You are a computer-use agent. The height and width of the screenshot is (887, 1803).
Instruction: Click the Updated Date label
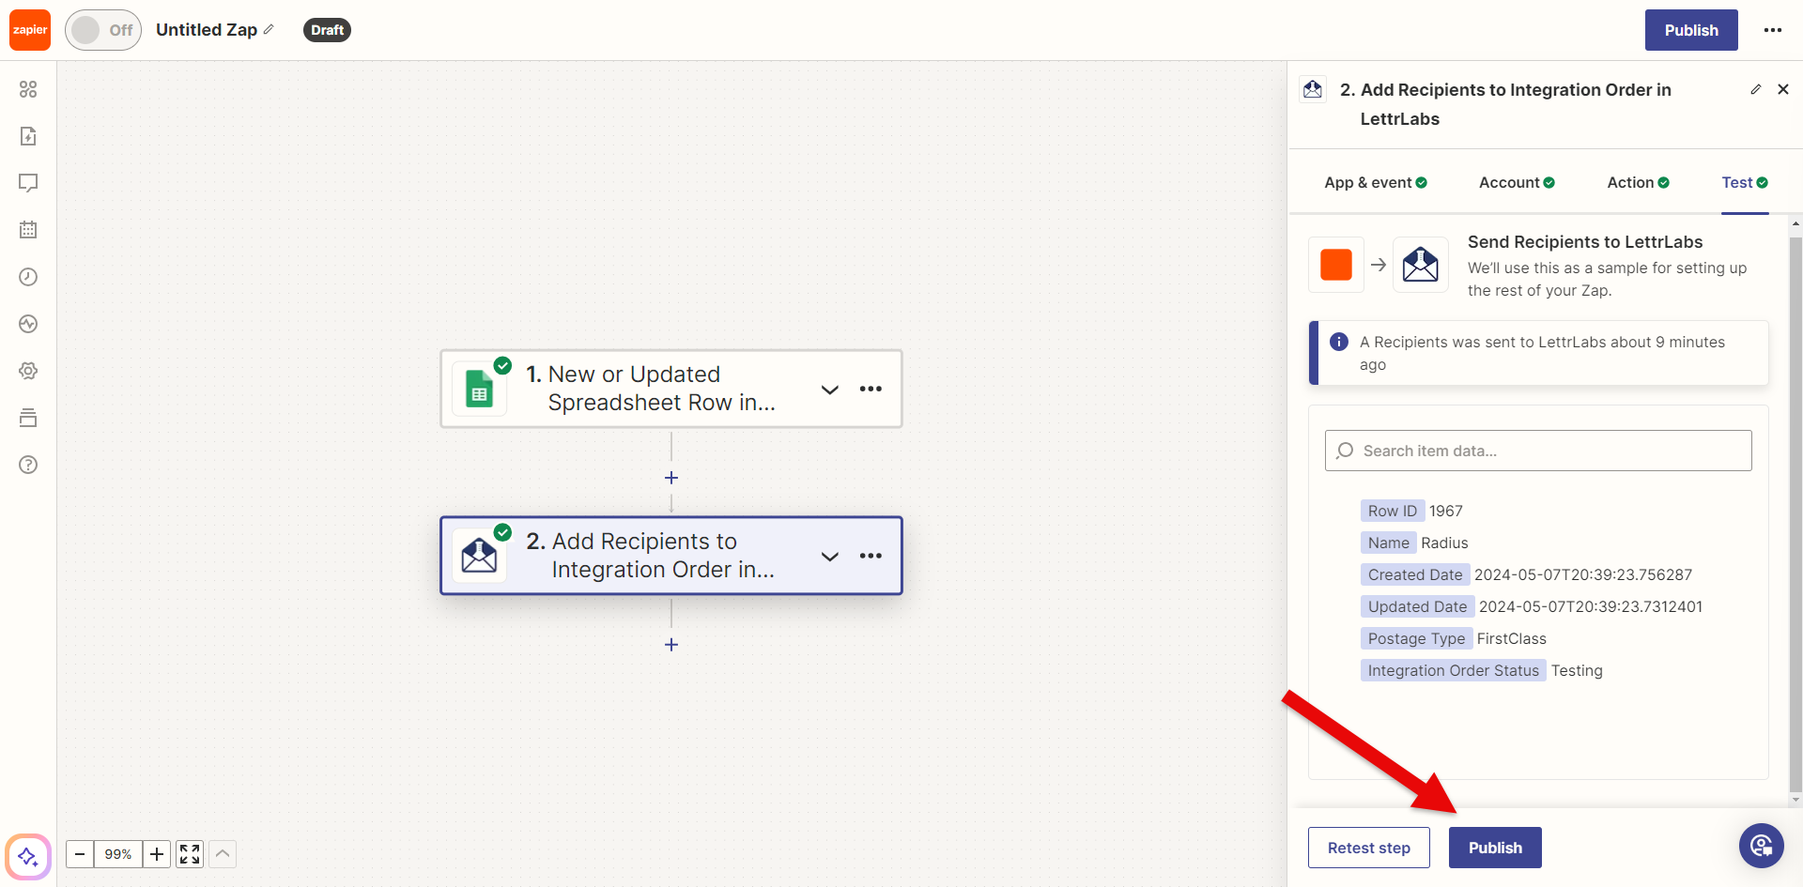point(1417,606)
